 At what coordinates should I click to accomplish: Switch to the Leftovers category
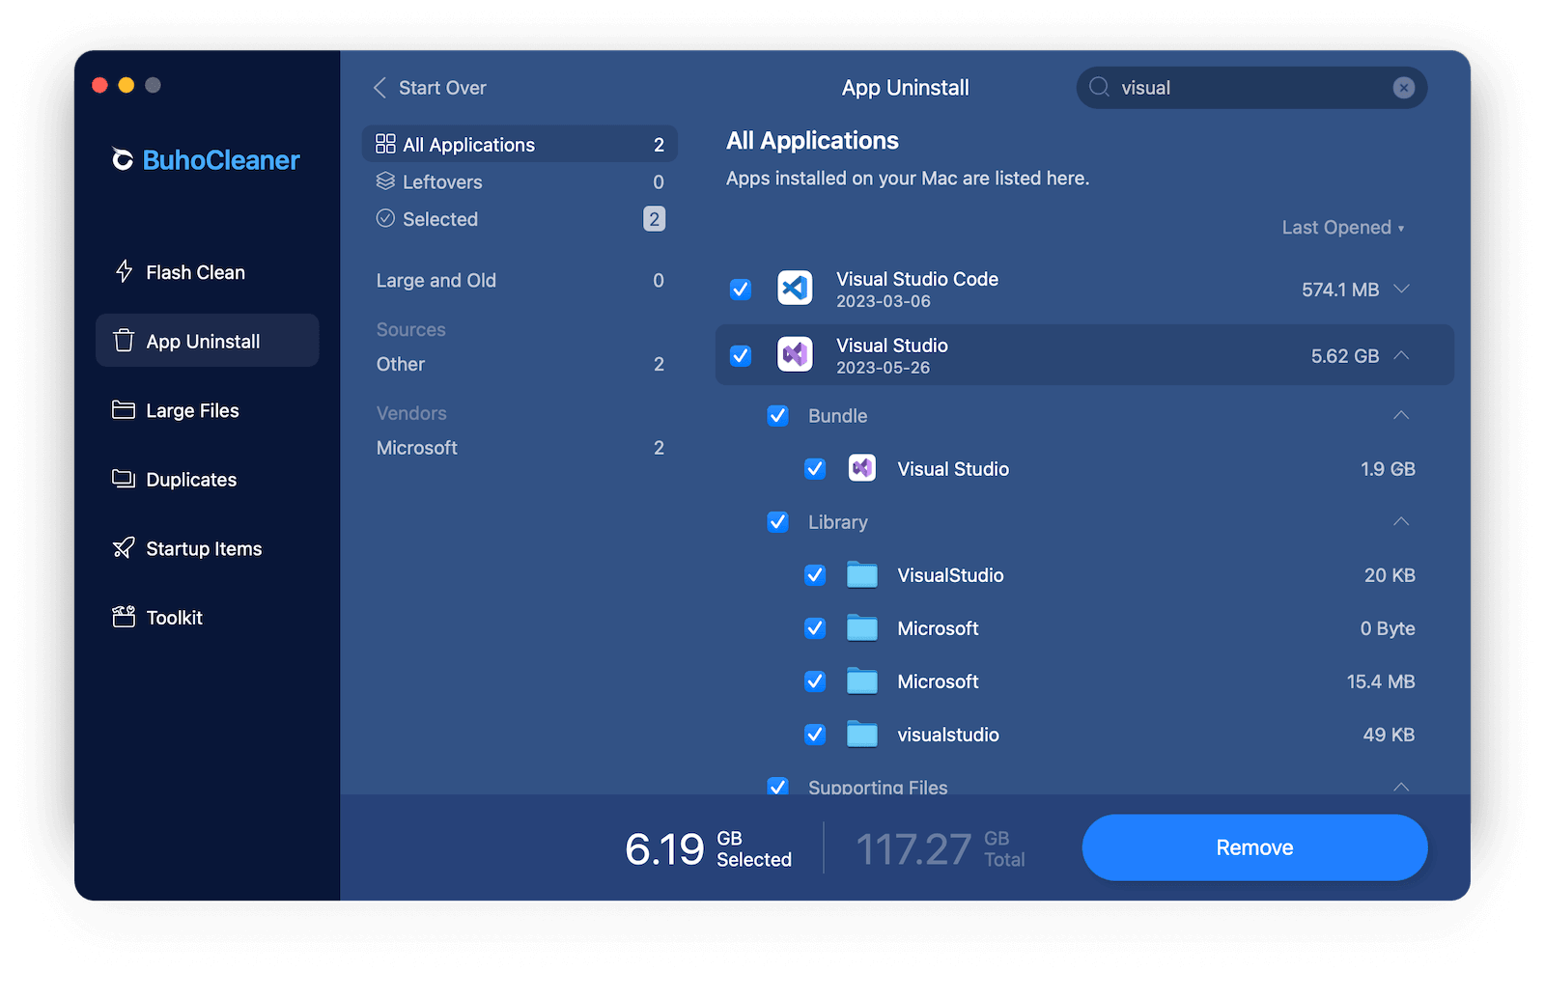tap(441, 181)
